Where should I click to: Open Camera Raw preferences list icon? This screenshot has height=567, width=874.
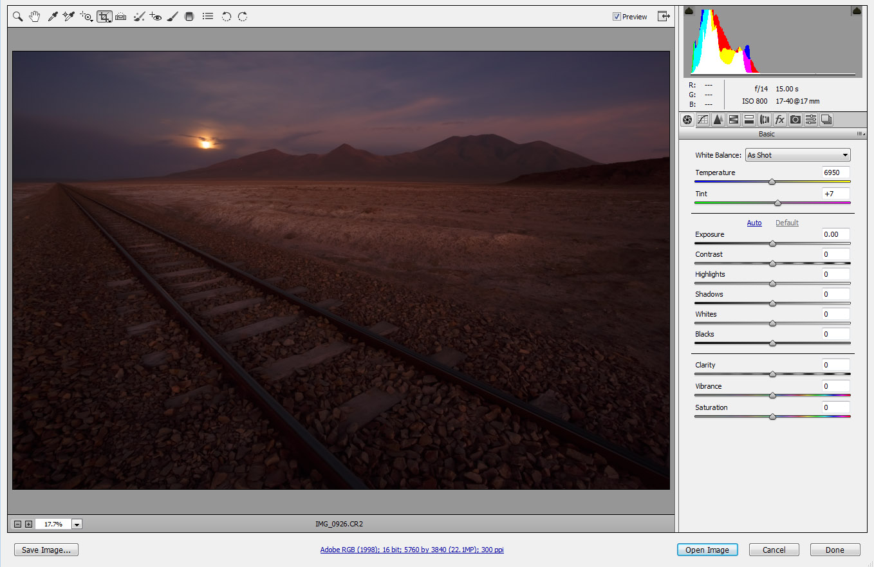tap(208, 17)
